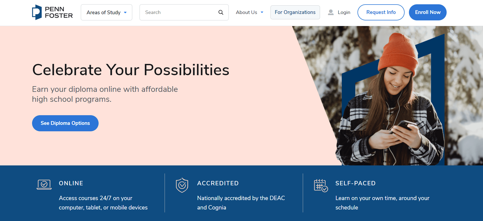483x221 pixels.
Task: Click the Self-Paced calendar icon
Action: 321,185
